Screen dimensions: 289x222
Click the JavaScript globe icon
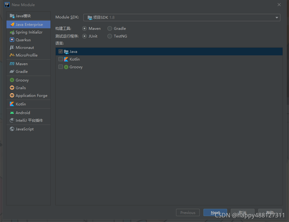click(12, 129)
